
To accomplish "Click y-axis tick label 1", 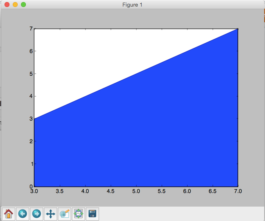I will [x=32, y=164].
